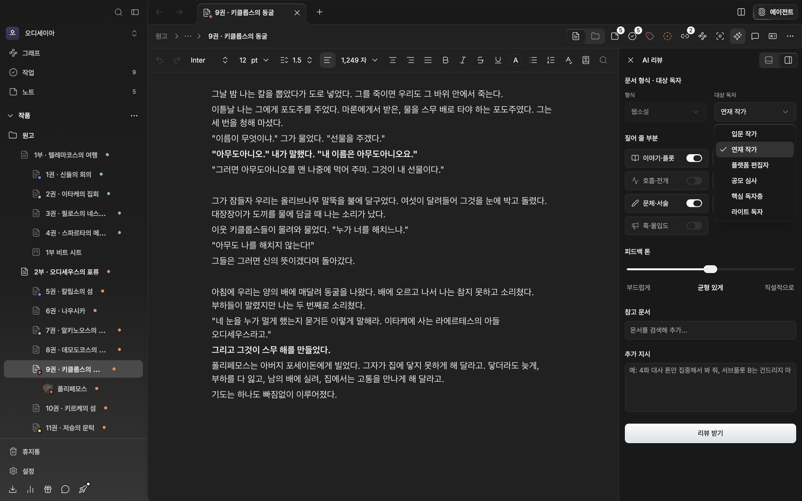Image resolution: width=802 pixels, height=501 pixels.
Task: Disable the 문체·서술 toggle
Action: click(x=694, y=203)
